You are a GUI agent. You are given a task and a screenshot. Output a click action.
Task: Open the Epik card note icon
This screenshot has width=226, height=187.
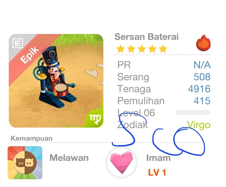[18, 43]
